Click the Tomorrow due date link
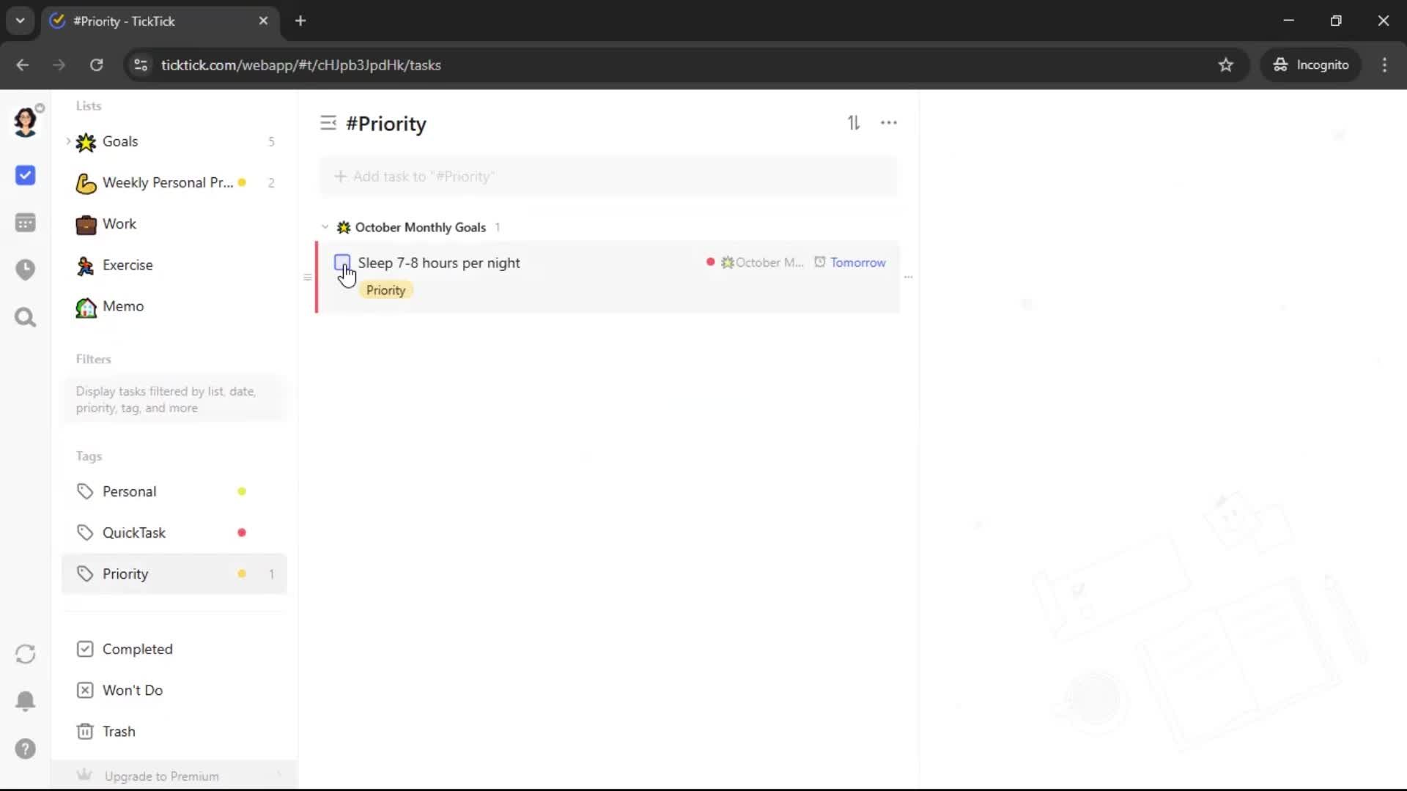The width and height of the screenshot is (1407, 791). [857, 262]
